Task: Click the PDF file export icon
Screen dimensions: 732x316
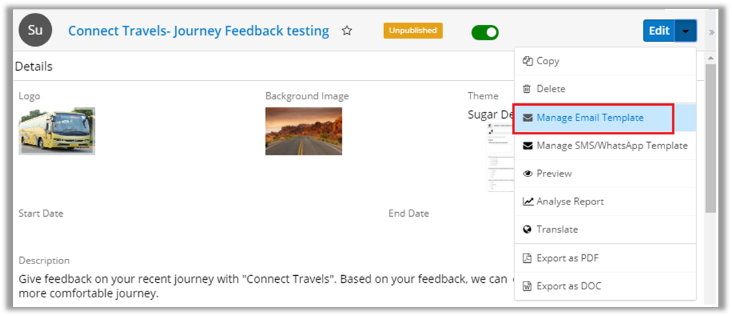Action: [x=528, y=258]
